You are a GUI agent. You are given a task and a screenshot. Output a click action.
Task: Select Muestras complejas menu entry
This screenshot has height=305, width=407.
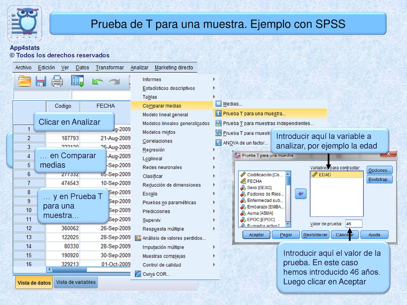[175, 256]
